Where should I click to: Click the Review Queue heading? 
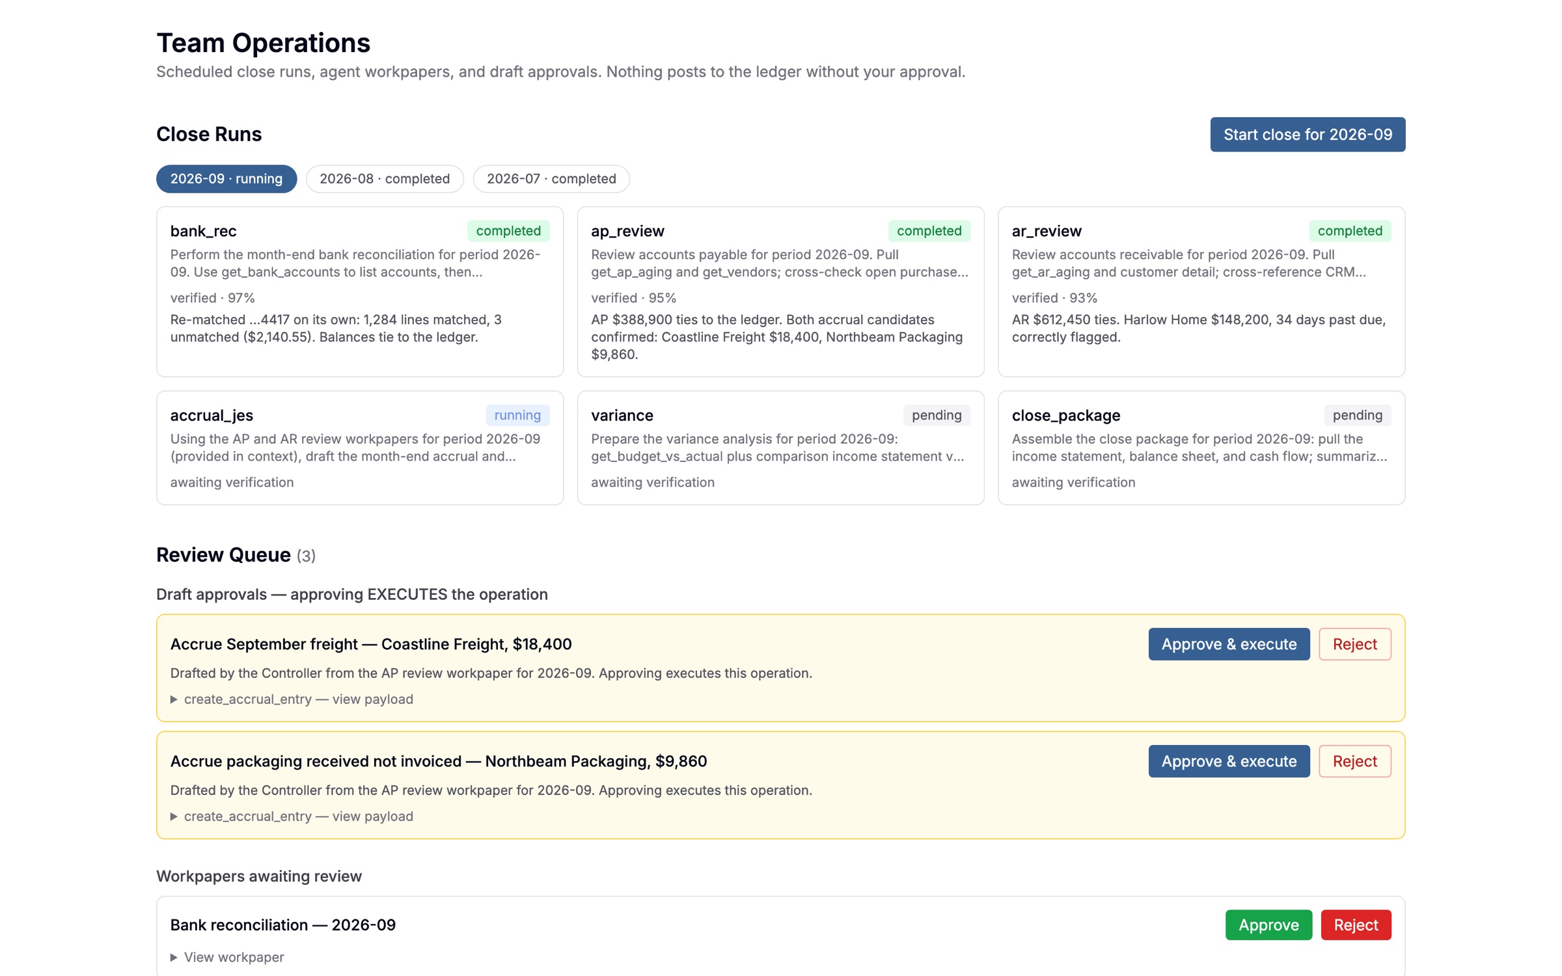point(223,555)
